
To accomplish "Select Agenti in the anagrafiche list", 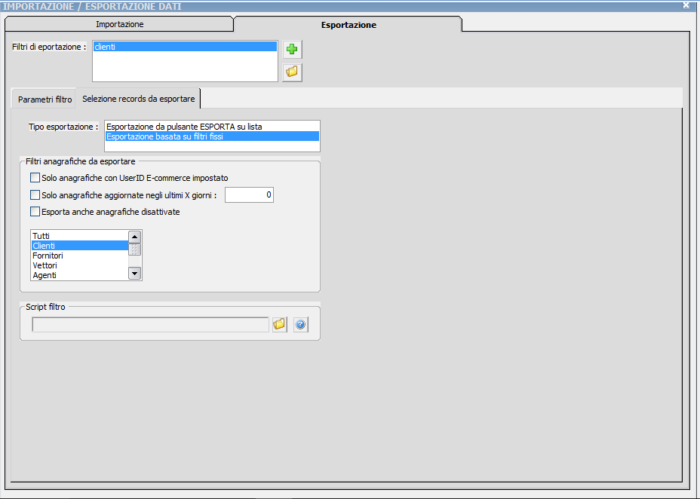I will pos(80,275).
